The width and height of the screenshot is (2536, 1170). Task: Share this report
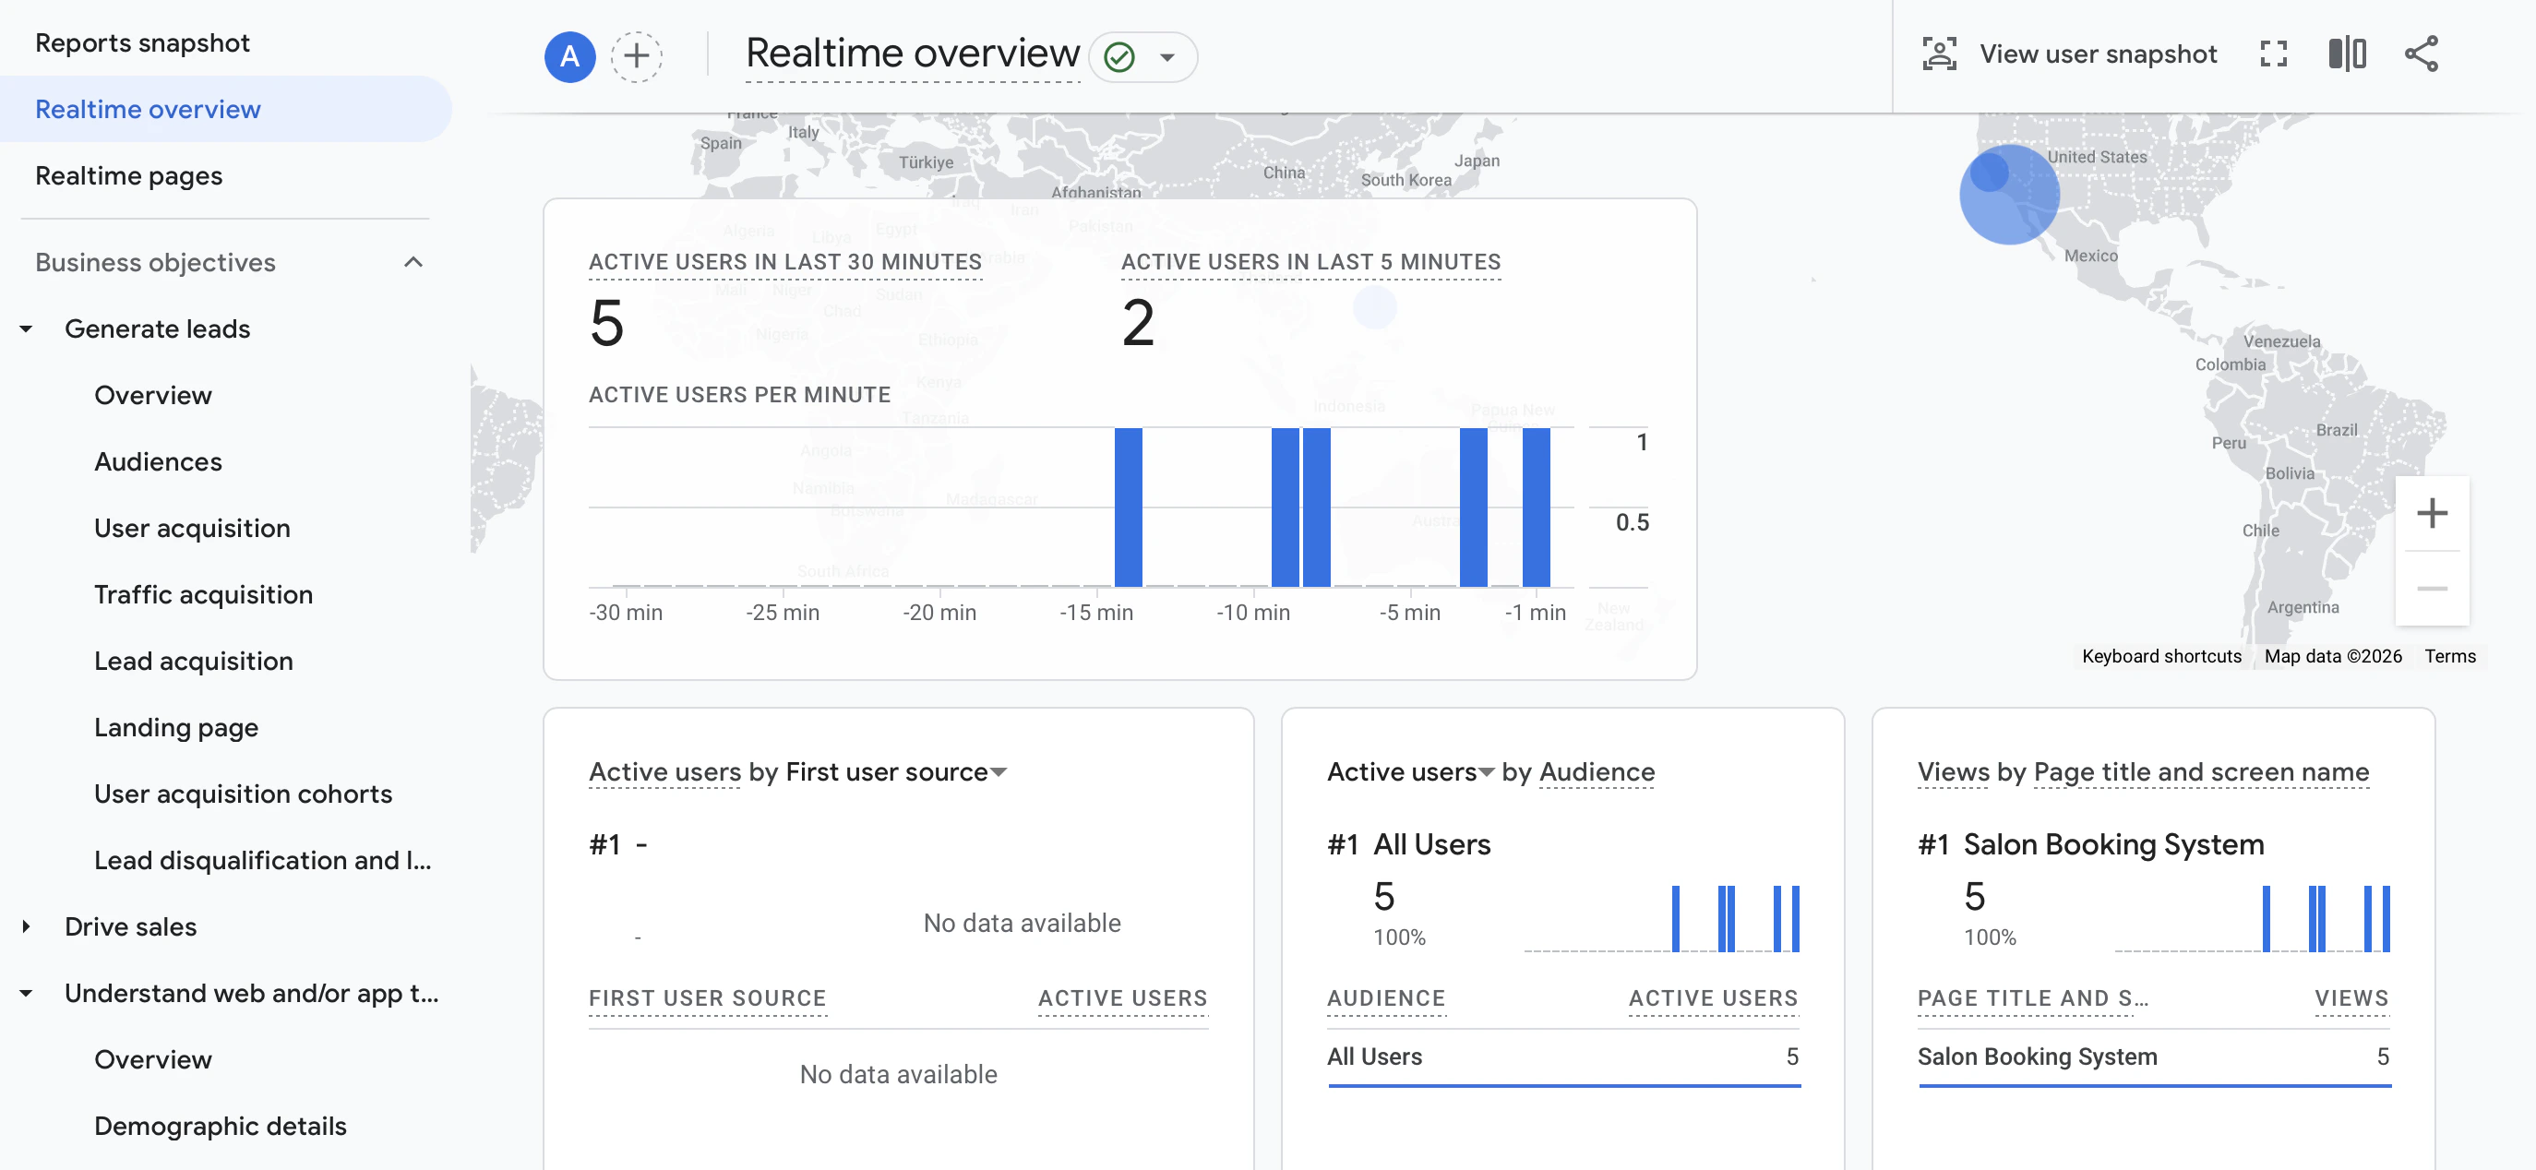click(x=2422, y=54)
